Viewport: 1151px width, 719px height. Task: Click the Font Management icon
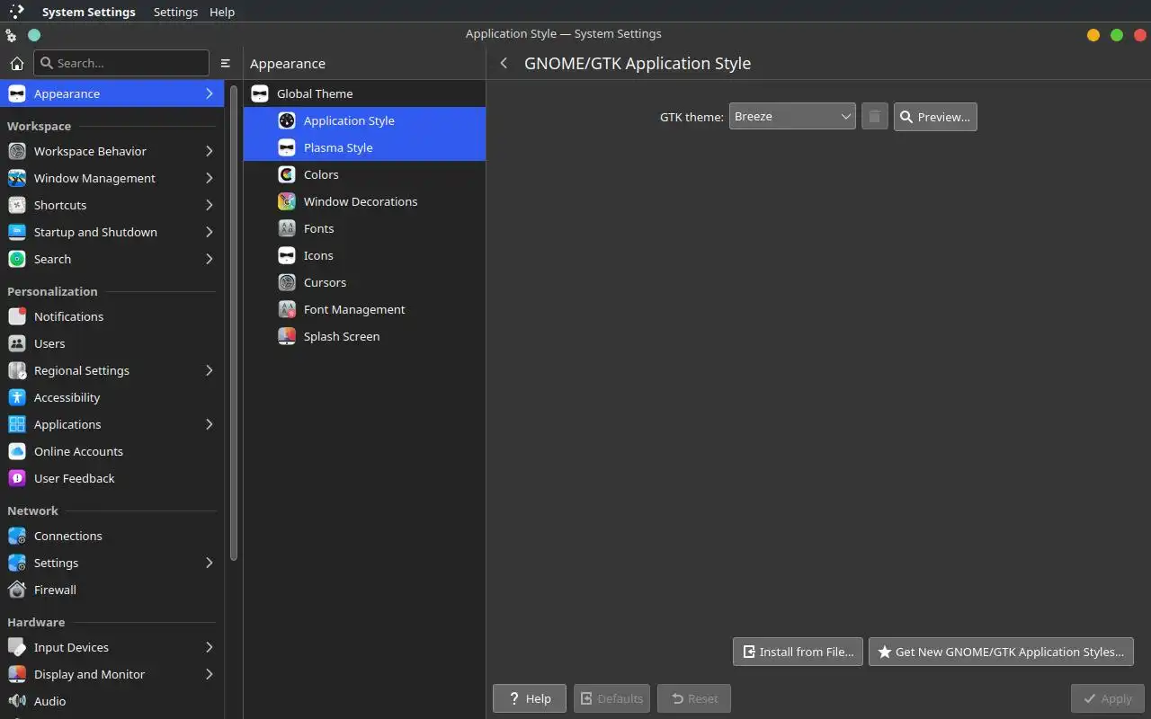pyautogui.click(x=287, y=309)
